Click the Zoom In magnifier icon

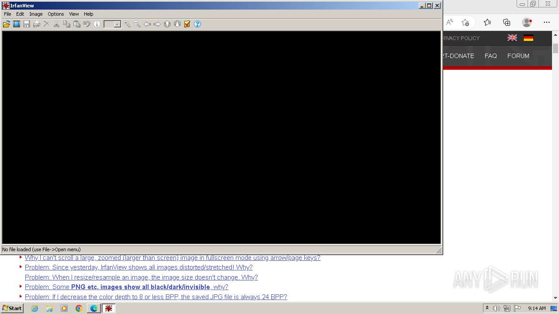pos(127,24)
